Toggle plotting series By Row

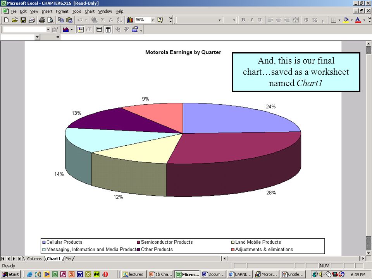pyautogui.click(x=99, y=30)
